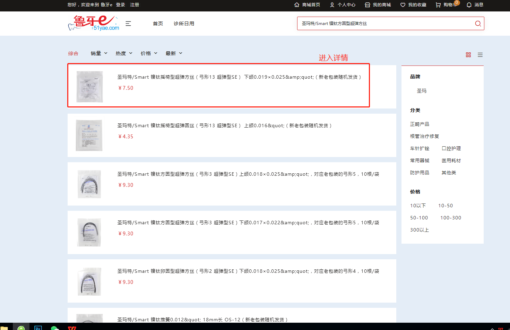Filter by category 防护用品
The height and width of the screenshot is (330, 510).
click(x=420, y=173)
